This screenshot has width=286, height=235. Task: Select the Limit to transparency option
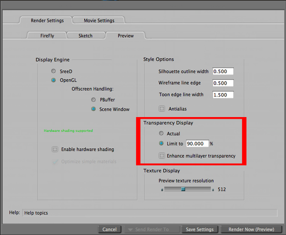(x=161, y=143)
